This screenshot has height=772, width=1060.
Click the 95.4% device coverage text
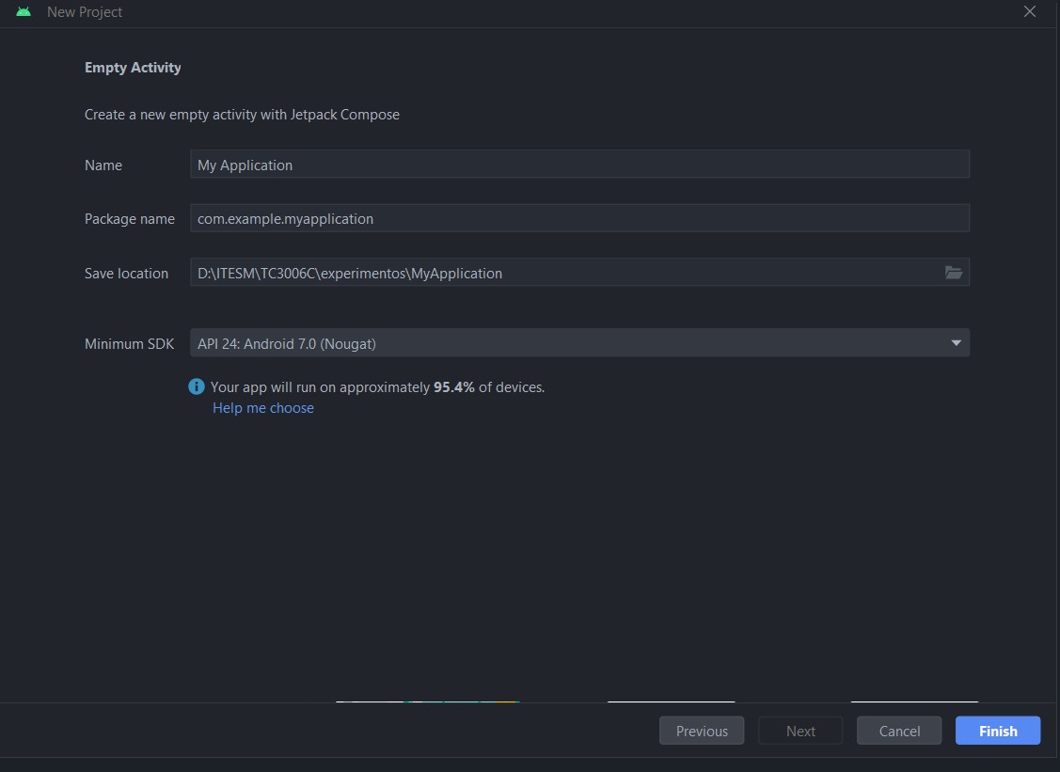(453, 386)
